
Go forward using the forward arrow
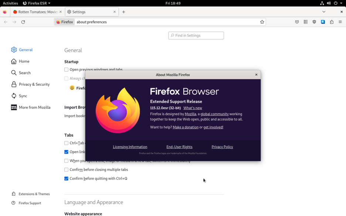click(14, 22)
